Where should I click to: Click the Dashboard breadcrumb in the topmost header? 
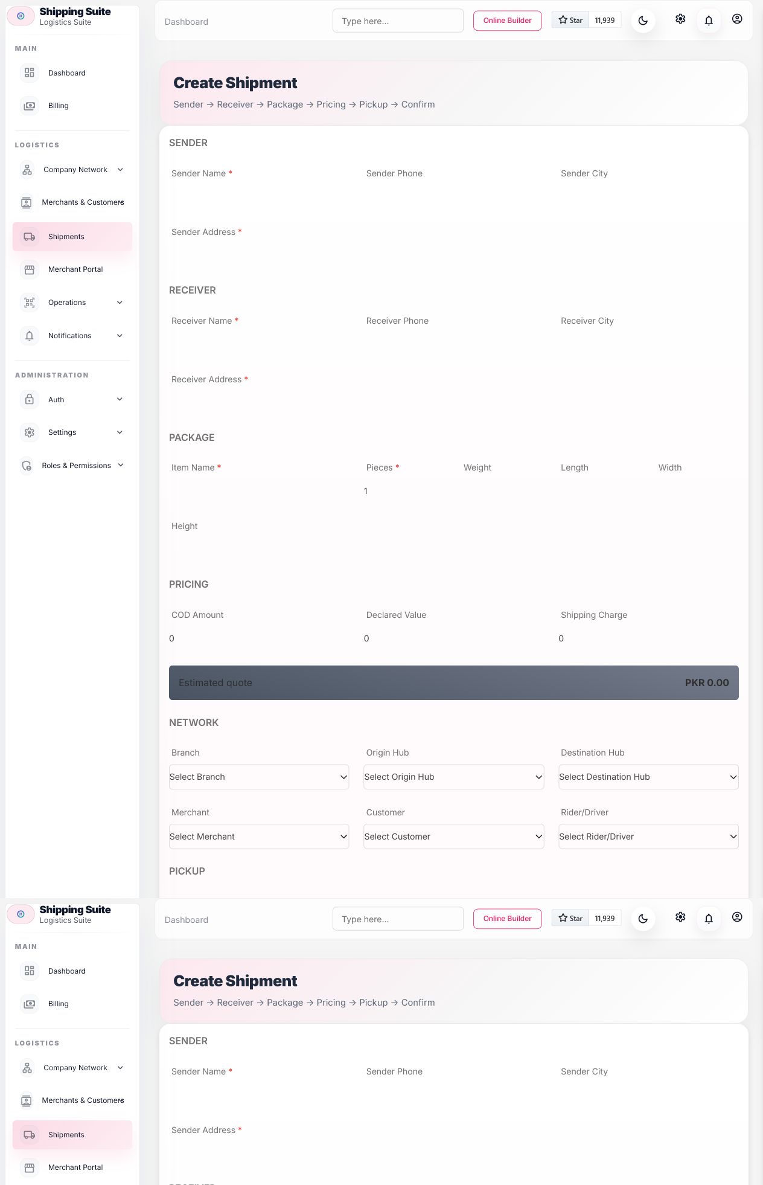pos(187,22)
